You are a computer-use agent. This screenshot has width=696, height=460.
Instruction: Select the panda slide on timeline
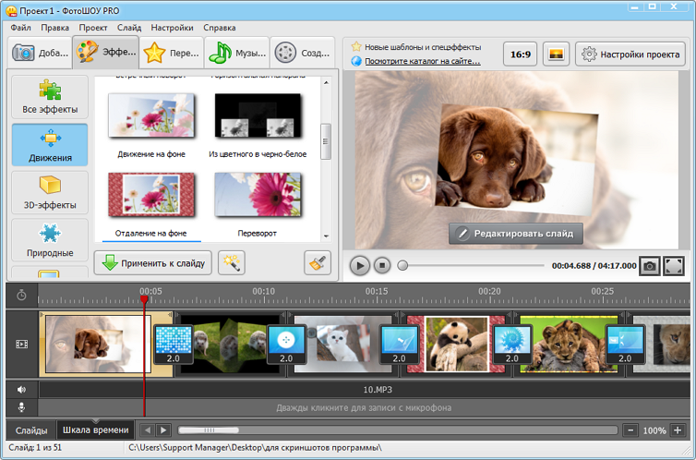456,345
